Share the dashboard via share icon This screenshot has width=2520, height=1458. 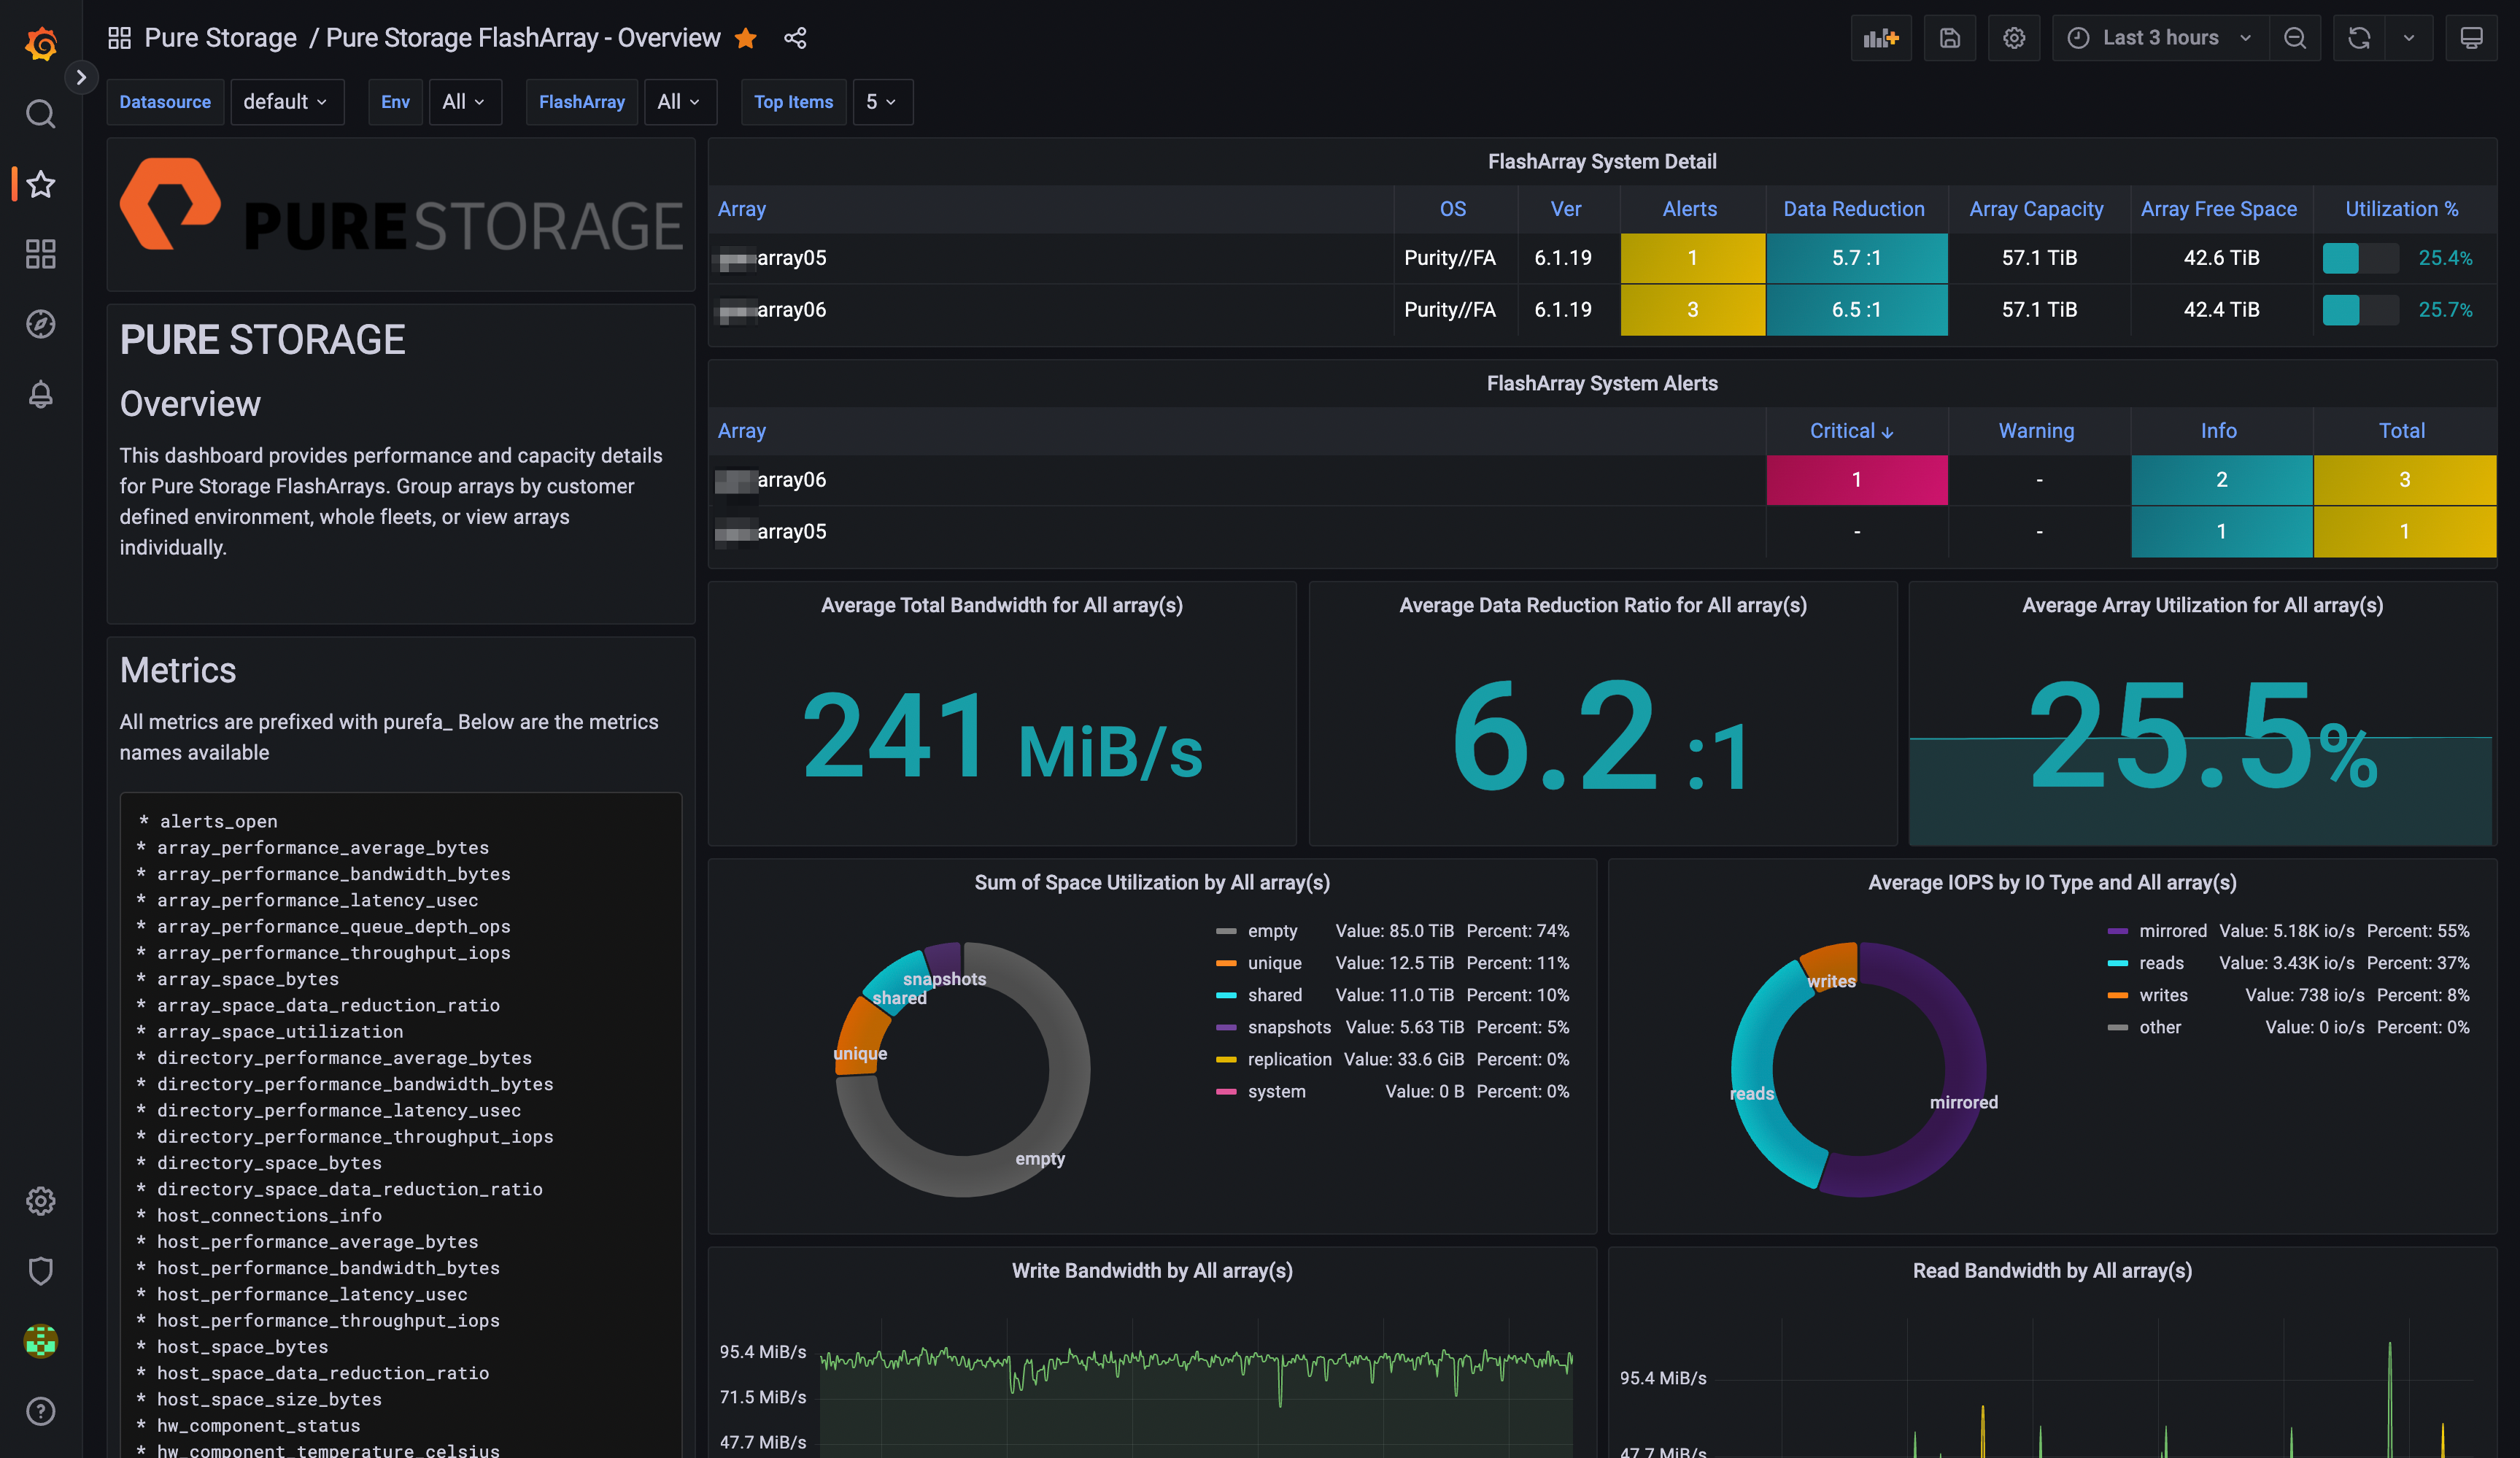[x=795, y=38]
